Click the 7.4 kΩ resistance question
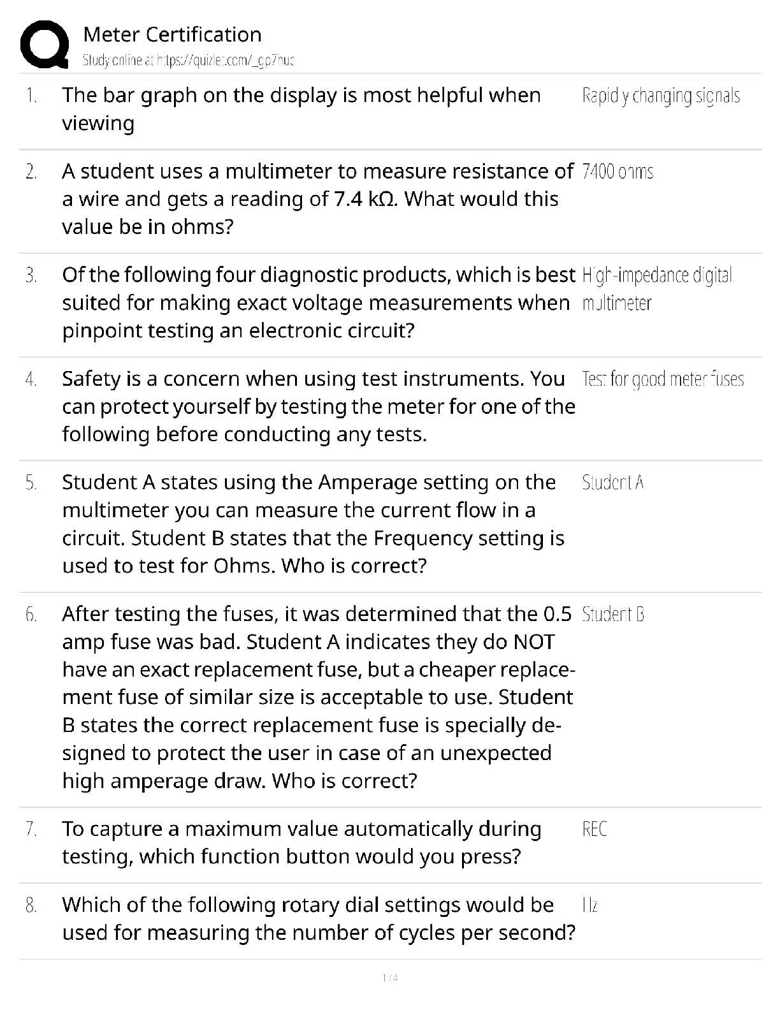Viewport: 780px width, 1010px height. pos(317,199)
